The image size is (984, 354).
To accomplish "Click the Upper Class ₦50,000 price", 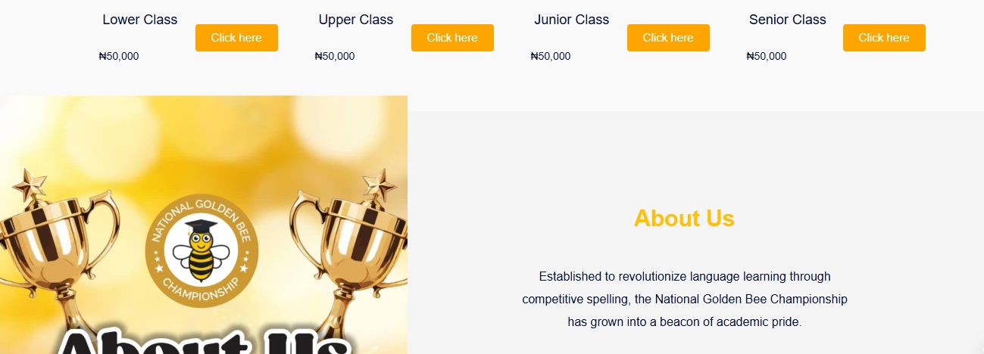I will pos(335,56).
